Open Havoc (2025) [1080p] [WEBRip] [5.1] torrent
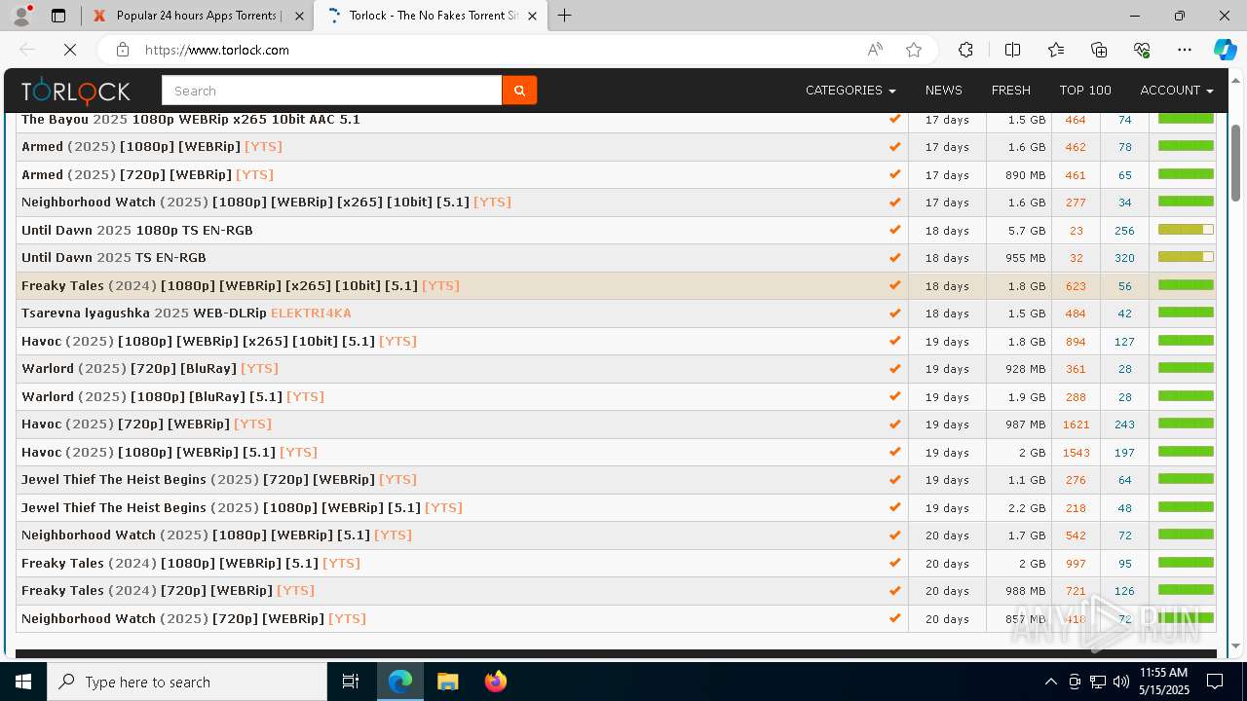 [x=170, y=452]
